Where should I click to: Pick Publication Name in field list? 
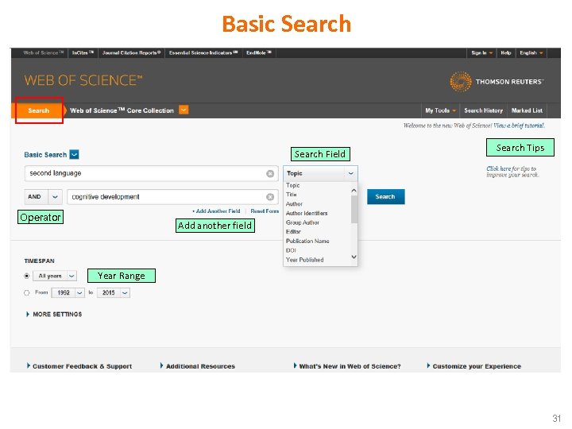coord(307,241)
